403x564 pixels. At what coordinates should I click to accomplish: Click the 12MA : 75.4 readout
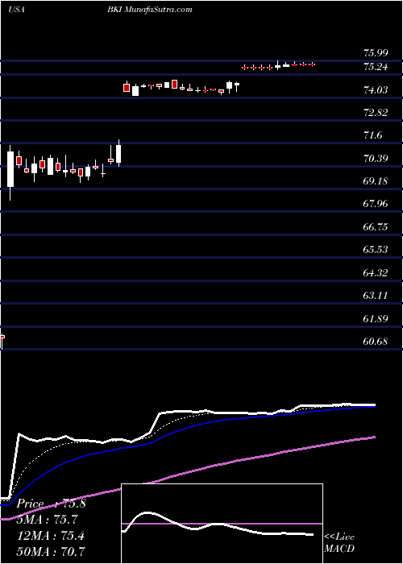(51, 535)
